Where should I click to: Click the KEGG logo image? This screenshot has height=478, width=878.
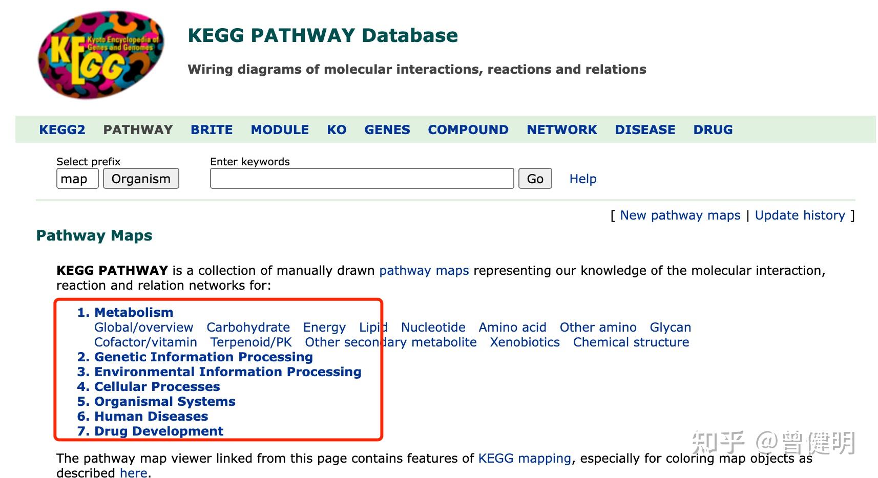pyautogui.click(x=101, y=55)
